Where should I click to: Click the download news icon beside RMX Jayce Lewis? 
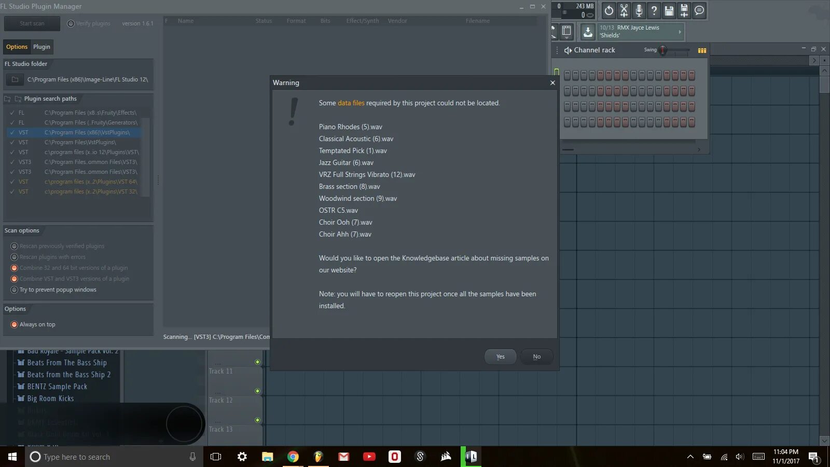[x=588, y=32]
